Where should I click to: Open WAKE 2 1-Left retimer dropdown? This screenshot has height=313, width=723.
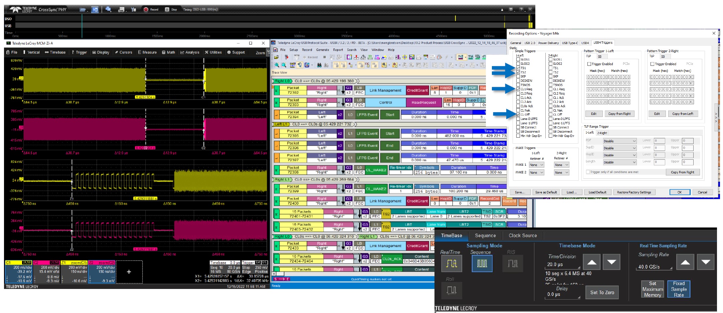click(x=537, y=172)
